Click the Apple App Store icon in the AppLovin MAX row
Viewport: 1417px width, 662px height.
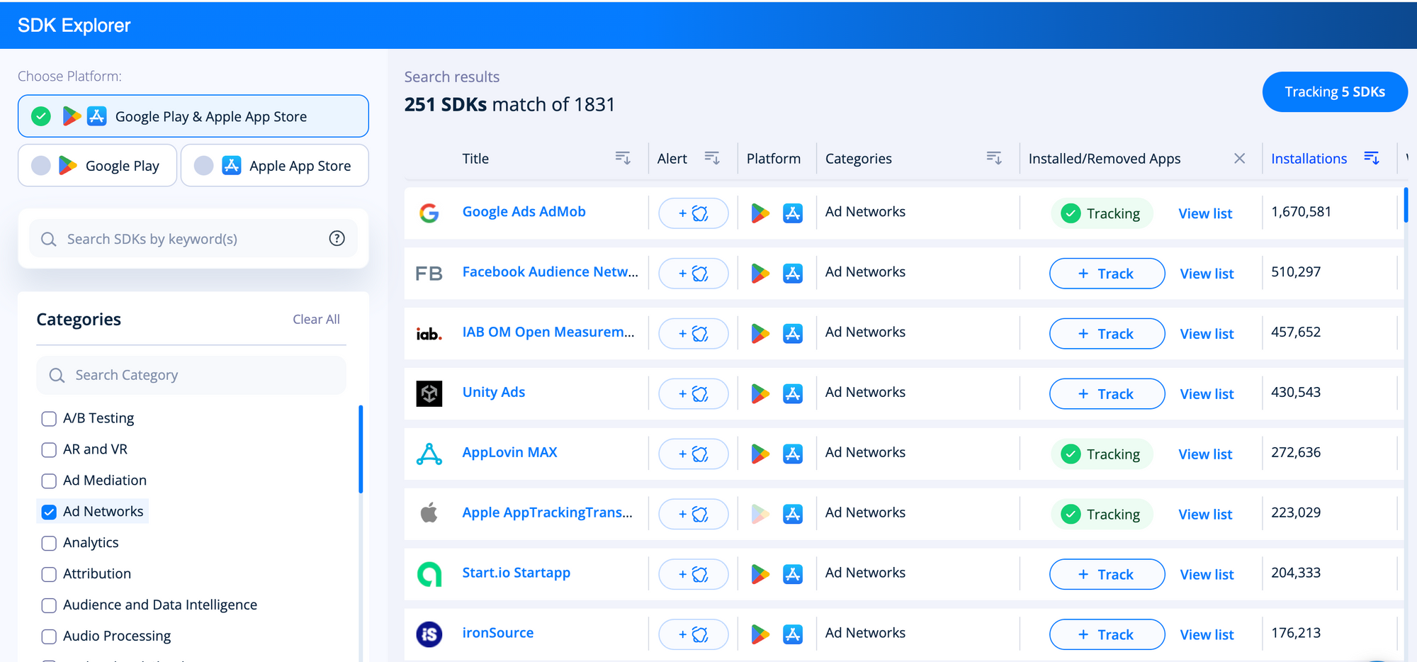(794, 454)
